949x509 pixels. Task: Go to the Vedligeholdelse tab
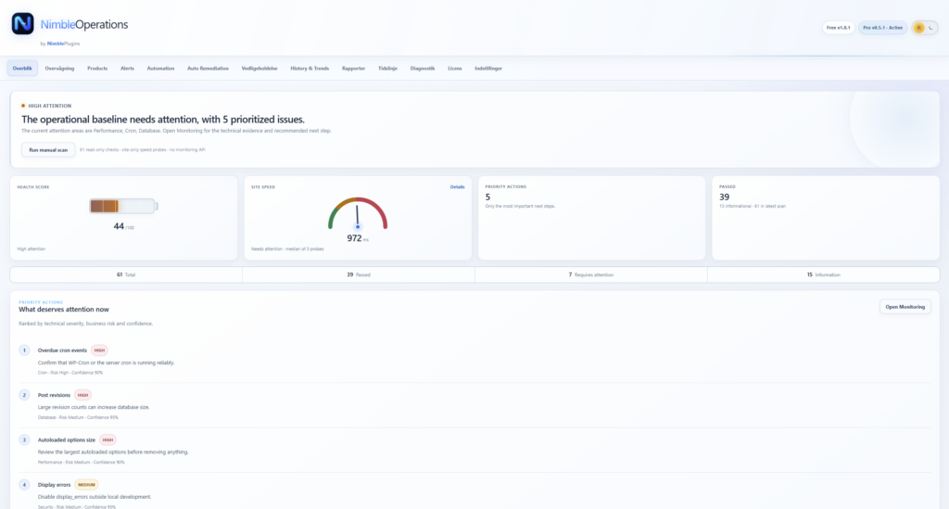[259, 69]
